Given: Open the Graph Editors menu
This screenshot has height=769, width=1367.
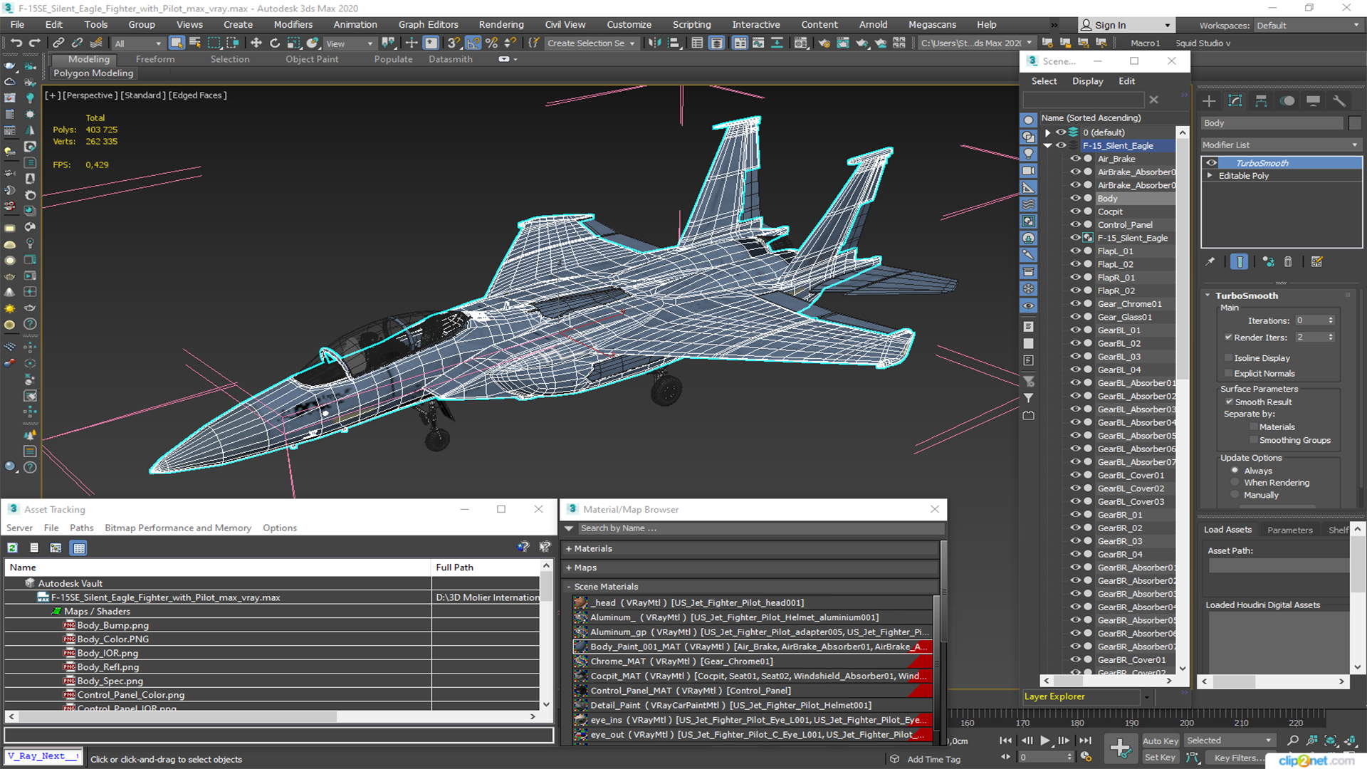Looking at the screenshot, I should coord(429,25).
